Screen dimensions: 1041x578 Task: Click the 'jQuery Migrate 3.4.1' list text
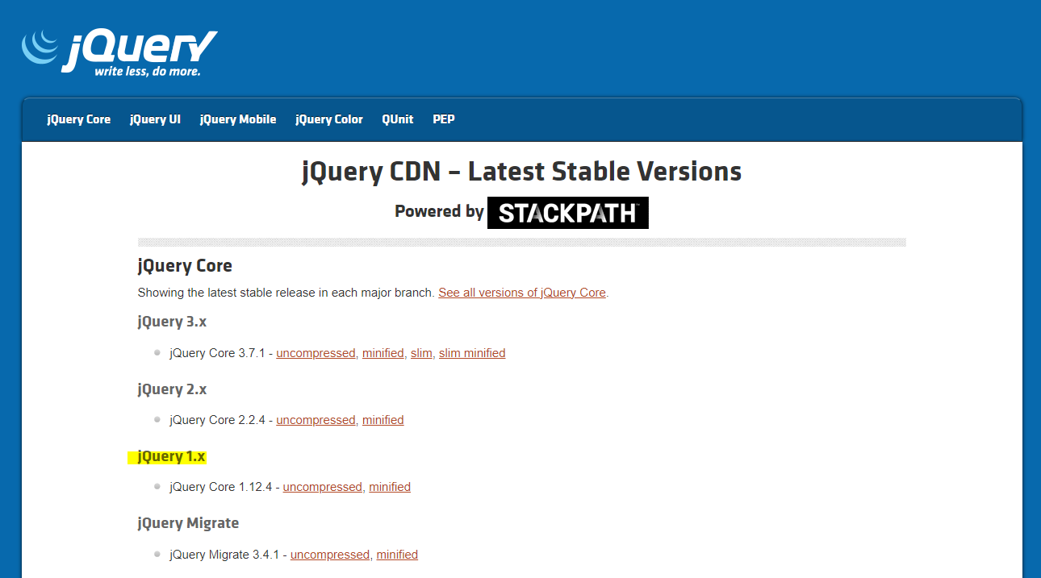click(x=224, y=555)
